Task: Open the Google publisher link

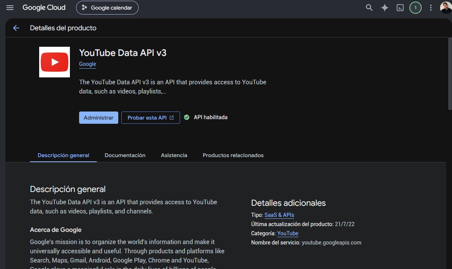Action: pyautogui.click(x=88, y=64)
